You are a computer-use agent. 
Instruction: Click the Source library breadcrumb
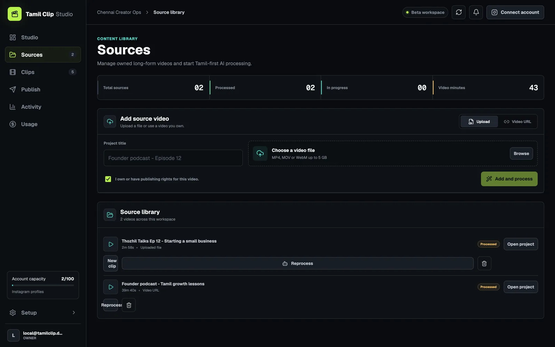pyautogui.click(x=169, y=12)
